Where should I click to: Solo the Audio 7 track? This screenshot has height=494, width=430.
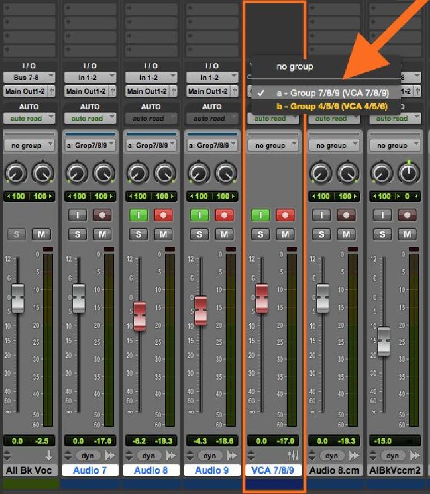coord(77,234)
